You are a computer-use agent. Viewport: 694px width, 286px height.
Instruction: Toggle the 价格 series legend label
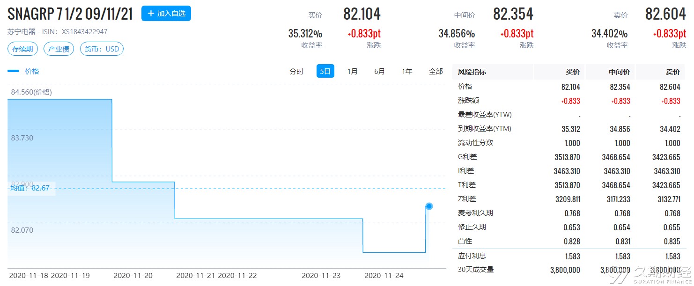click(x=32, y=71)
